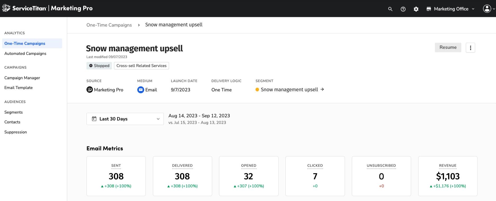Click the search magnifier icon

(390, 9)
